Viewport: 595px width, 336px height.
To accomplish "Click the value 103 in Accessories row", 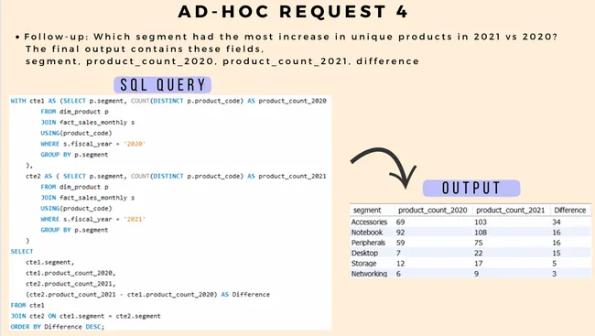I will click(481, 222).
